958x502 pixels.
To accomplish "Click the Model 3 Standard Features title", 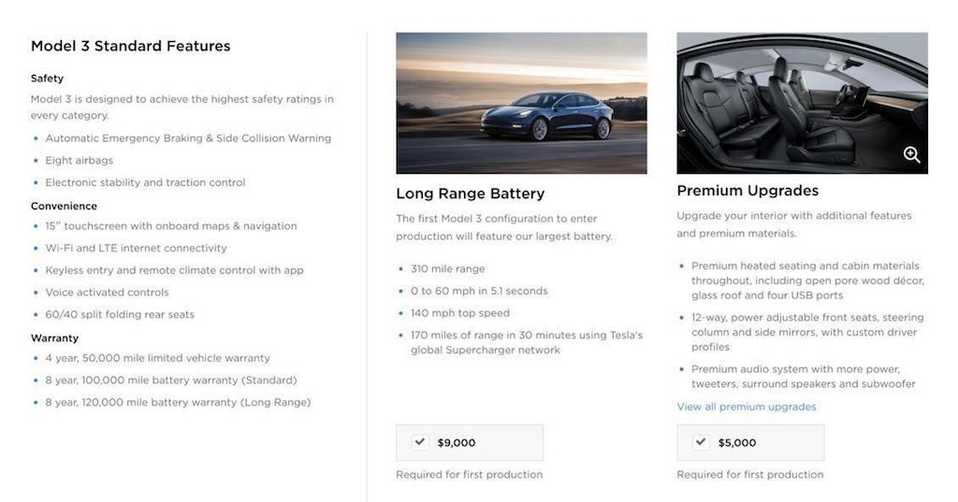I will 130,46.
